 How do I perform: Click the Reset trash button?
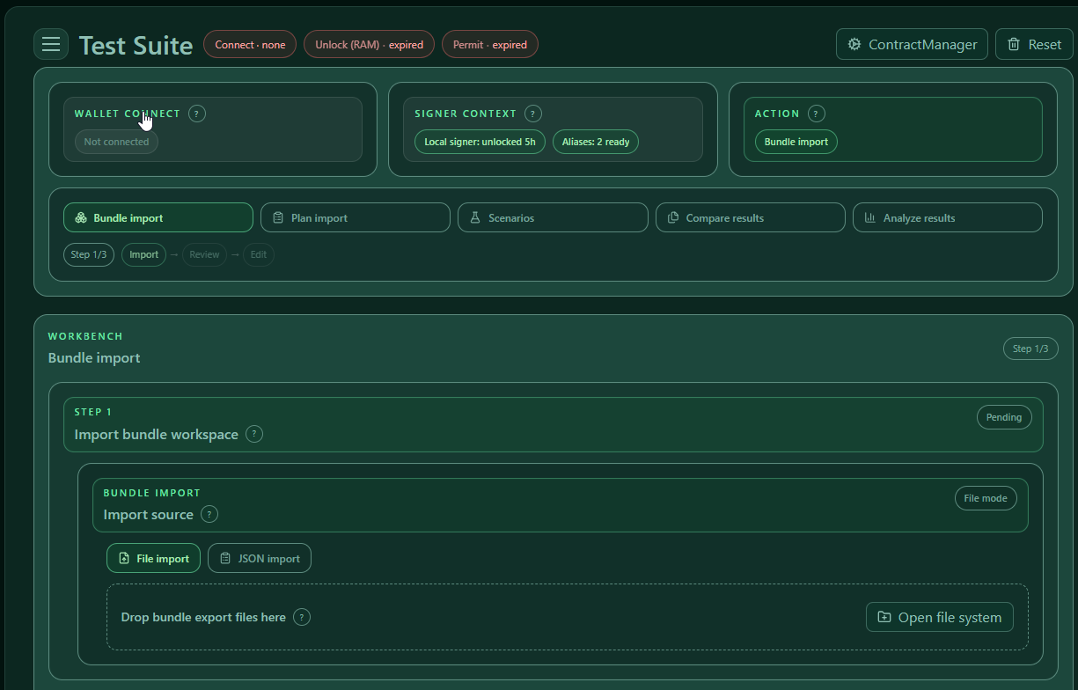coord(1034,44)
